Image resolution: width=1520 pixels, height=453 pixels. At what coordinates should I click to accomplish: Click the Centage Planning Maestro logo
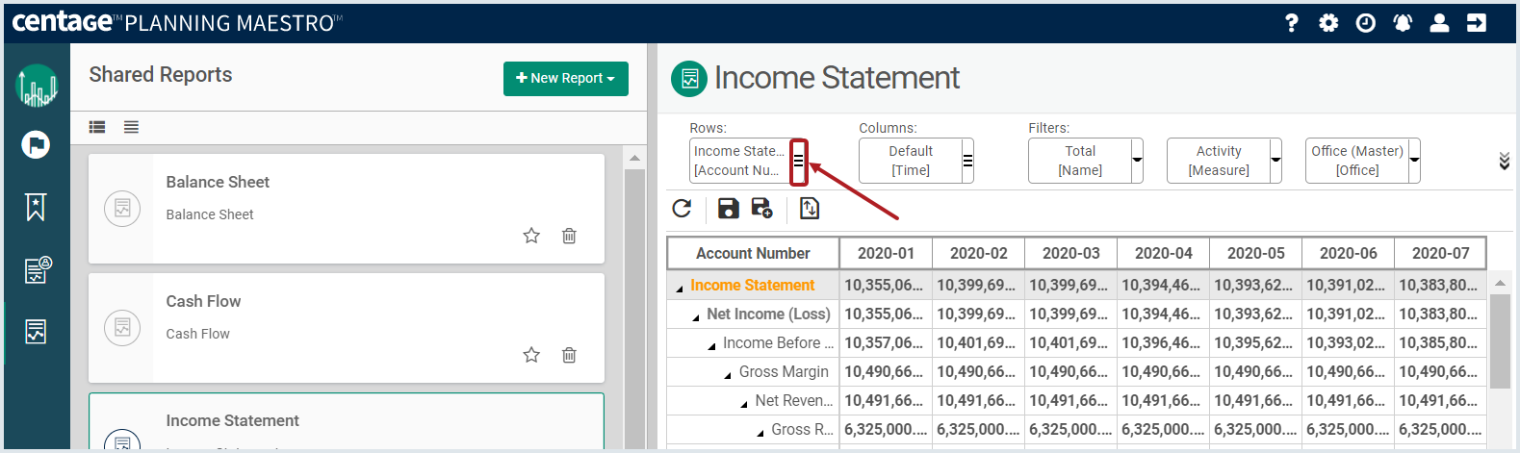[x=177, y=22]
